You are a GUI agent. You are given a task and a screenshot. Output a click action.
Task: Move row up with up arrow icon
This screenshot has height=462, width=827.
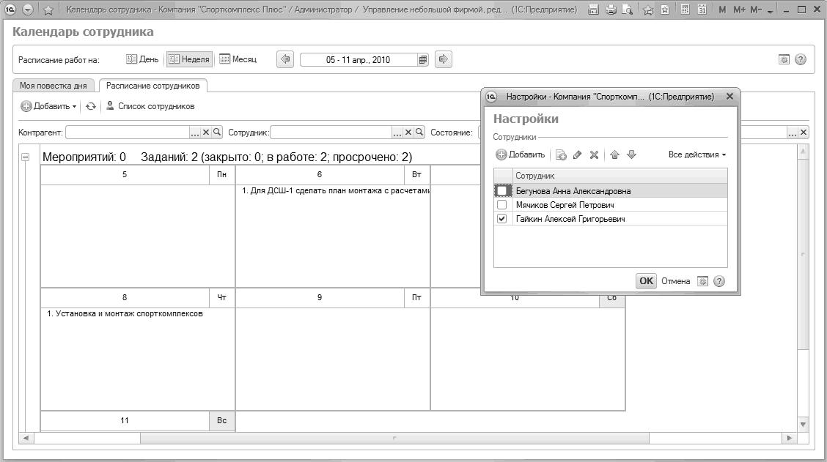[x=614, y=155]
